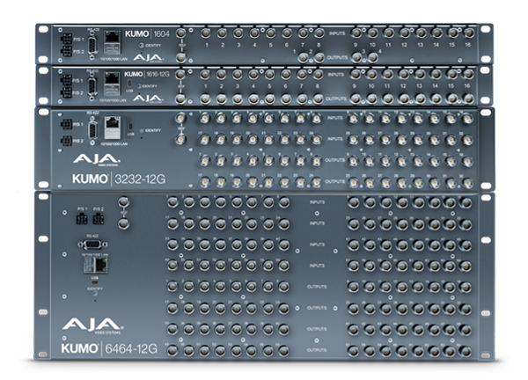
Task: Select input 16 BNC connector on KUMO 1604
Action: click(468, 33)
